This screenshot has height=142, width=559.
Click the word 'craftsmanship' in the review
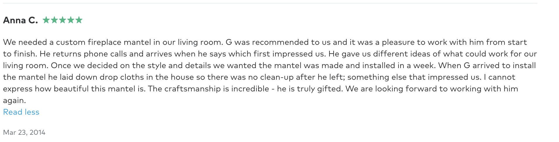click(192, 89)
